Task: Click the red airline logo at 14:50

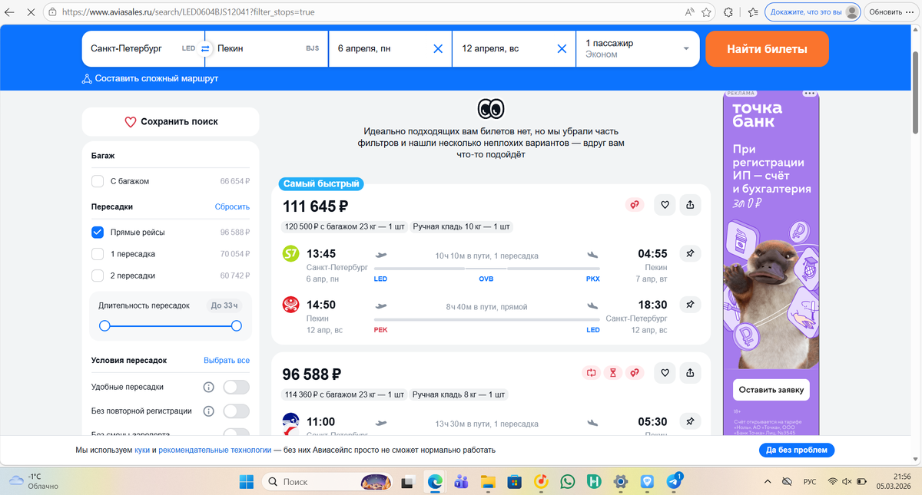Action: (291, 305)
